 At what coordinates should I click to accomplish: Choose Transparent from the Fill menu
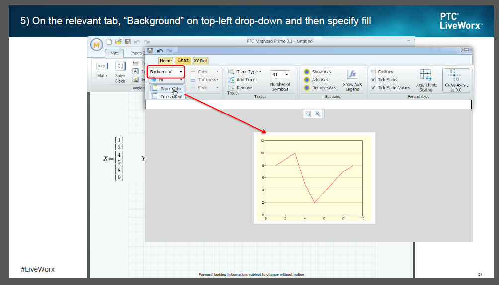(167, 97)
